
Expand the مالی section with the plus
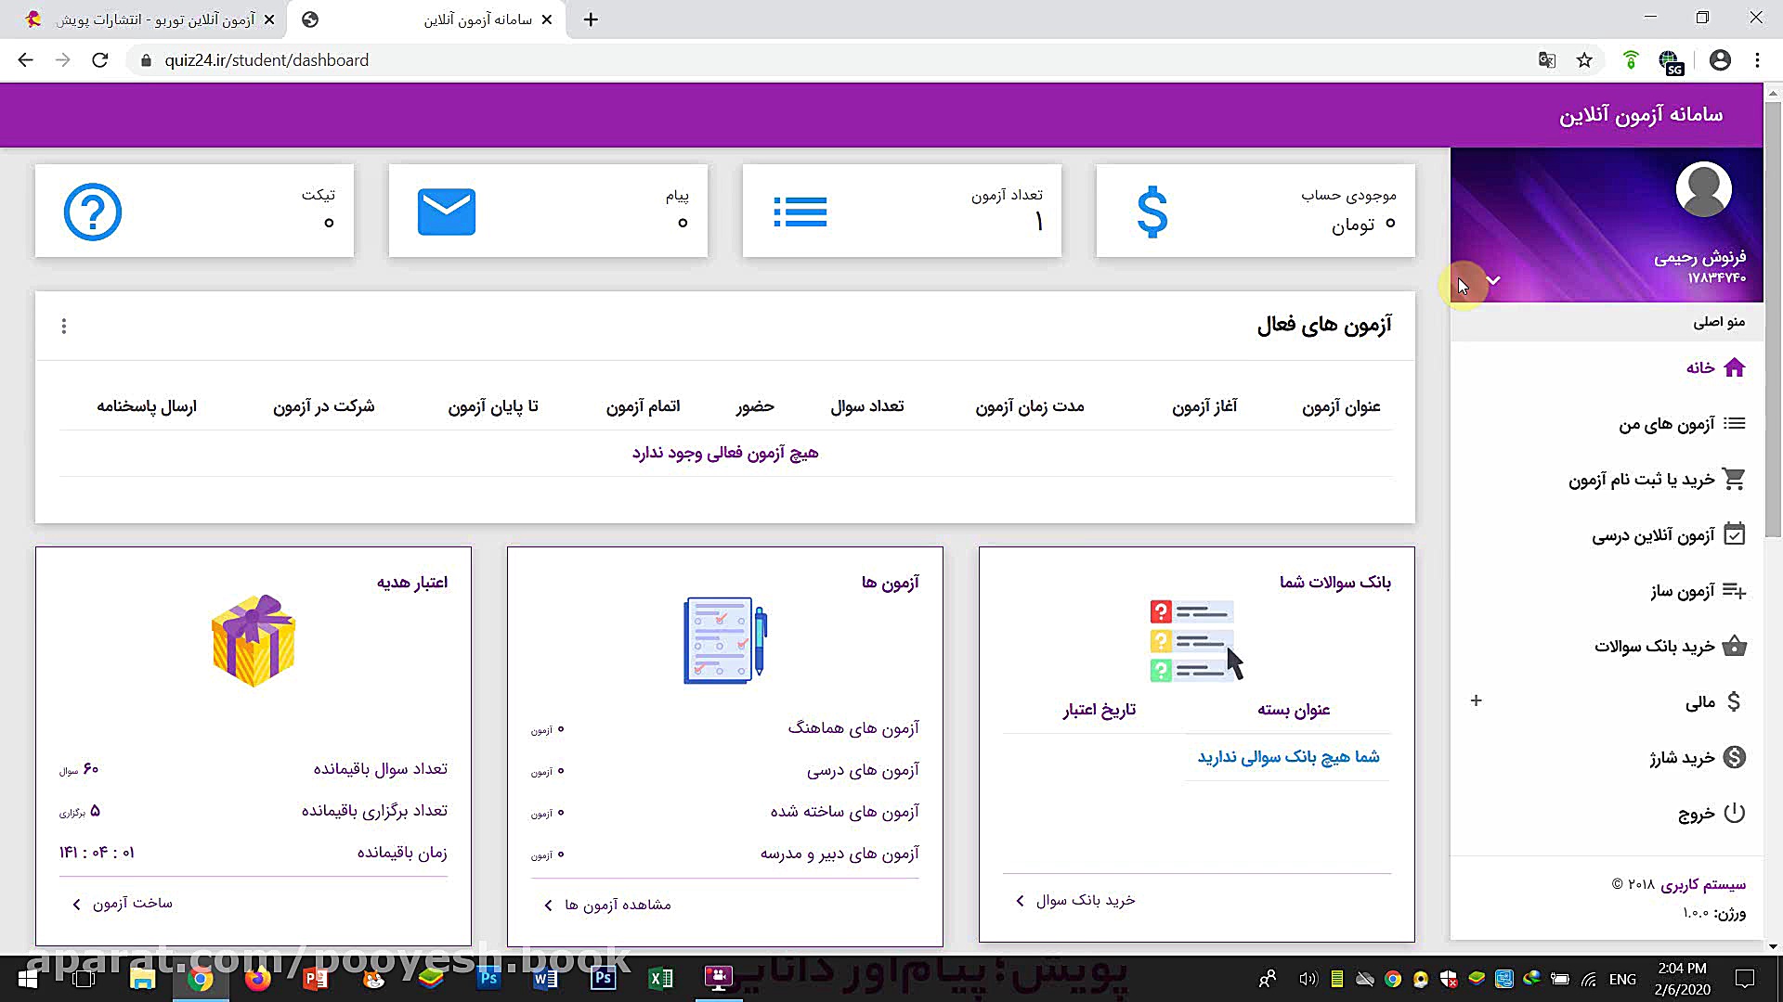tap(1477, 700)
